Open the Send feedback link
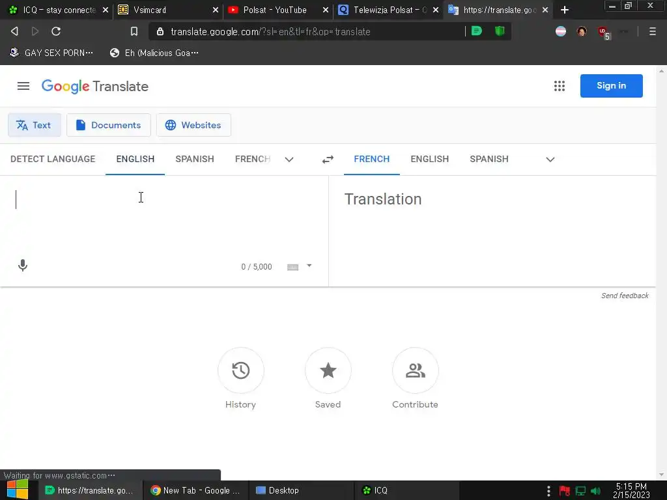 tap(625, 296)
